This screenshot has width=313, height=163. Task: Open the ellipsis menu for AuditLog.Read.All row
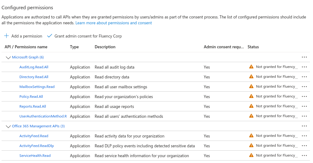pyautogui.click(x=304, y=67)
